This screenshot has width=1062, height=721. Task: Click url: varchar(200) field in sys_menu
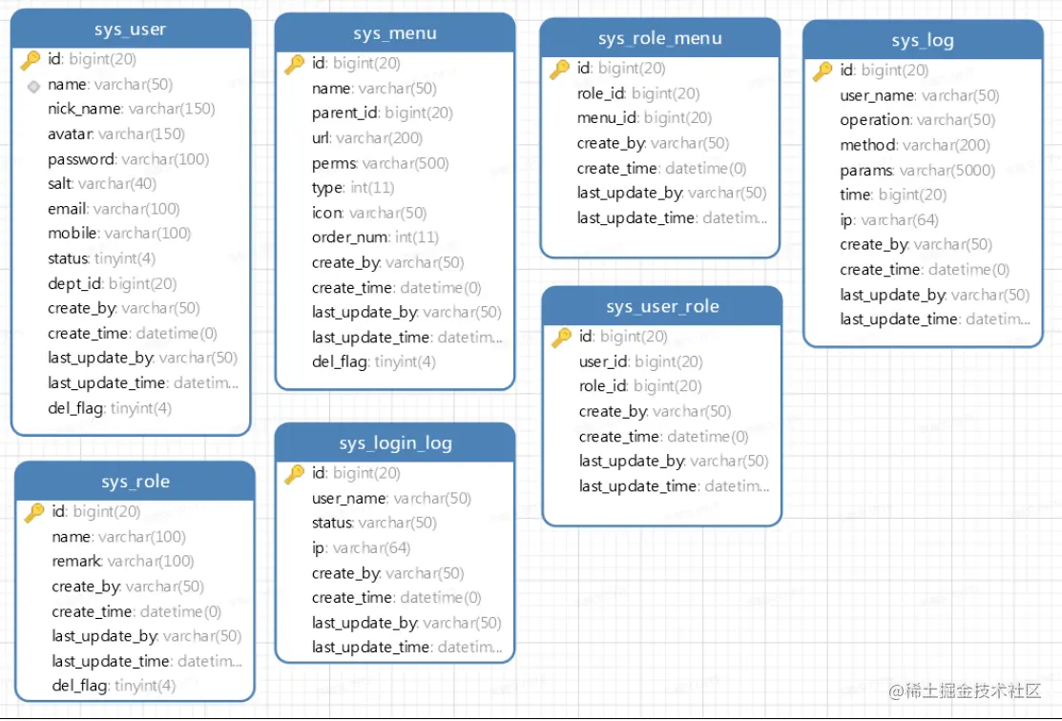click(367, 138)
